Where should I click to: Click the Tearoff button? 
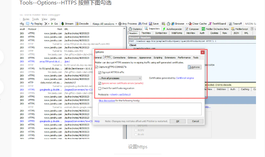(x=236, y=24)
